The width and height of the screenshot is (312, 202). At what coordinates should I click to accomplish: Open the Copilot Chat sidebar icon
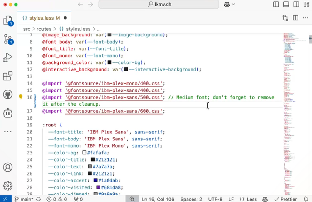click(x=7, y=113)
